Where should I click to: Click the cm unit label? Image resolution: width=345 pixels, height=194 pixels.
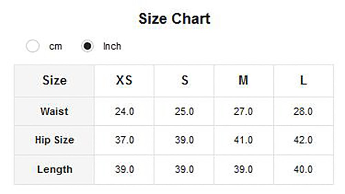[x=56, y=47]
